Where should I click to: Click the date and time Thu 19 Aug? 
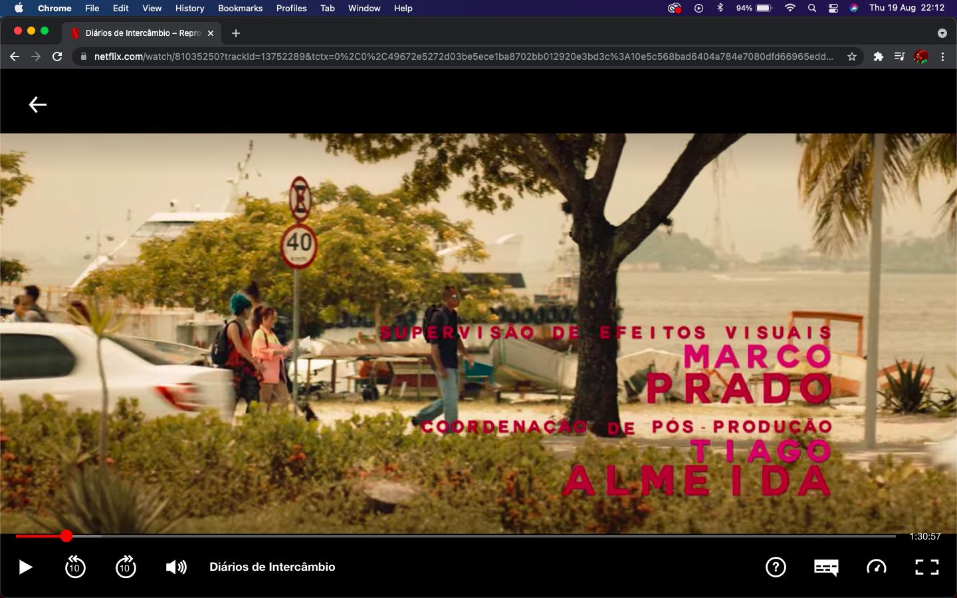(906, 8)
